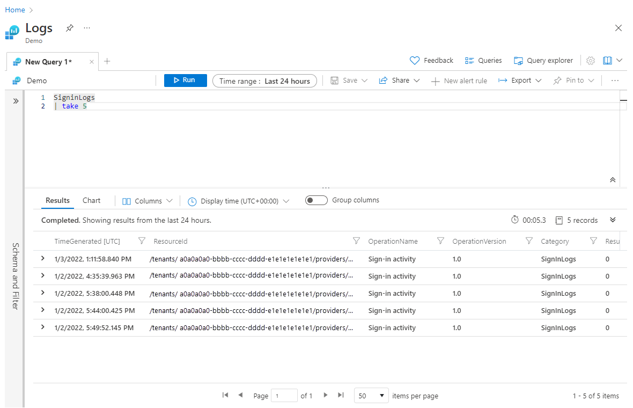The image size is (633, 408).
Task: Switch to the Chart tab
Action: [x=91, y=200]
